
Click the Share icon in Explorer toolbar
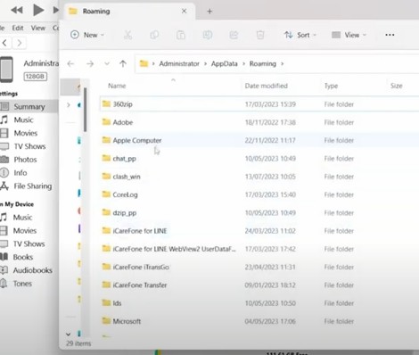click(x=234, y=35)
